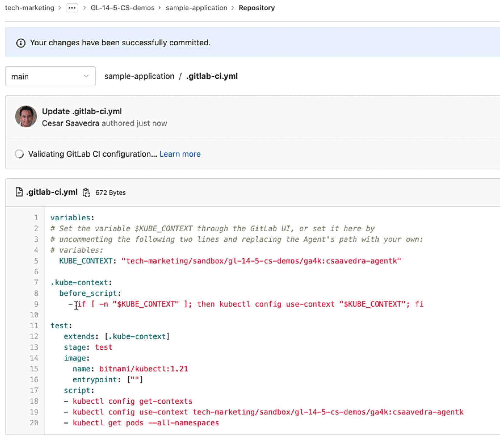Click the loading spinner next to Validating text
The height and width of the screenshot is (440, 500).
[x=19, y=154]
